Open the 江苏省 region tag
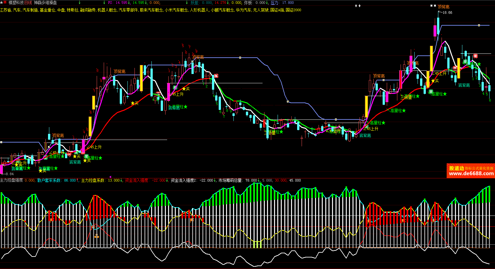 click(x=5, y=10)
